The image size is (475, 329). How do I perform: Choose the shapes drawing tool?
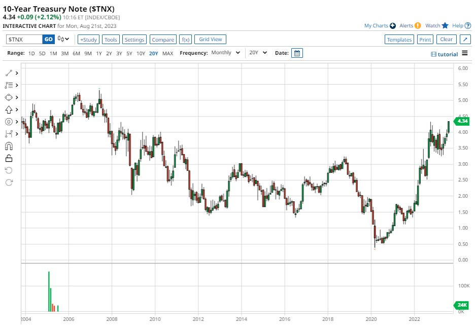coord(9,97)
